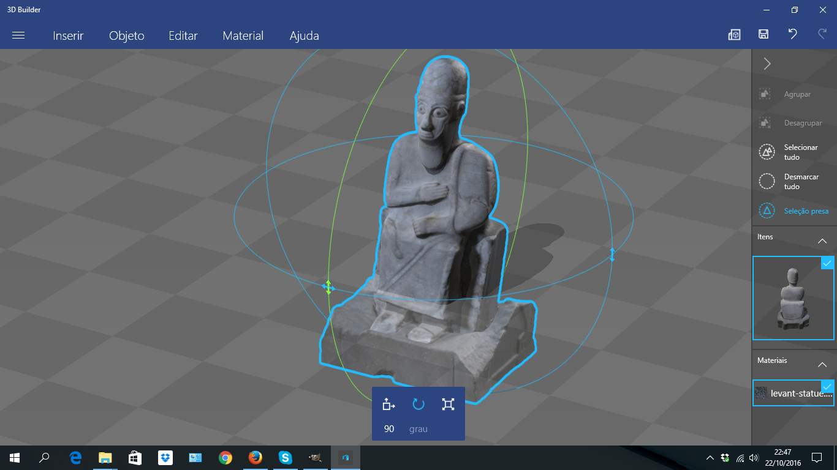Click the Desmarcar tudo label
This screenshot has height=470, width=837.
tap(801, 182)
